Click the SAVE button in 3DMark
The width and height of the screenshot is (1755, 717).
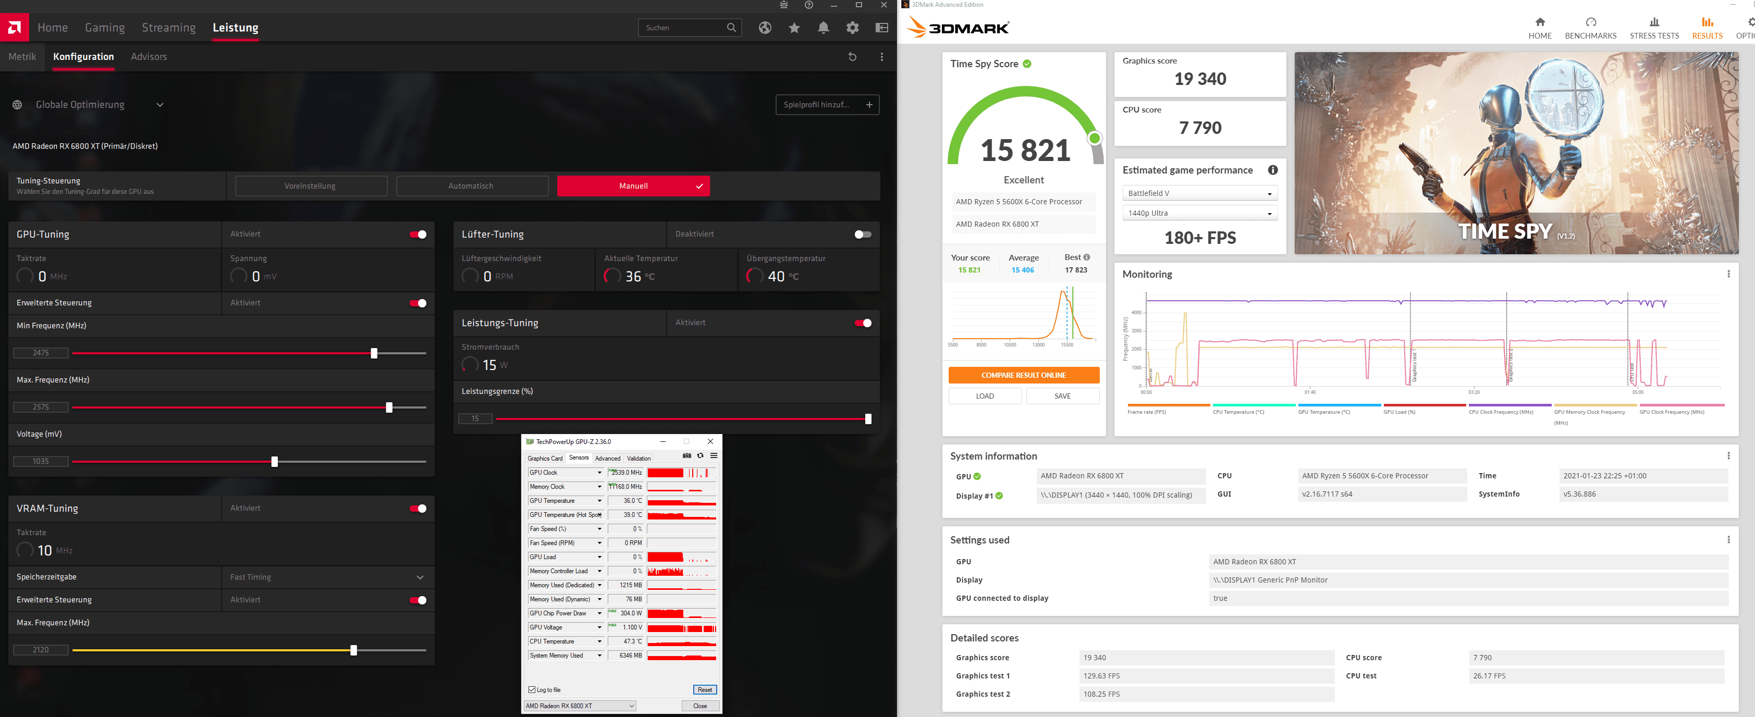pyautogui.click(x=1063, y=397)
